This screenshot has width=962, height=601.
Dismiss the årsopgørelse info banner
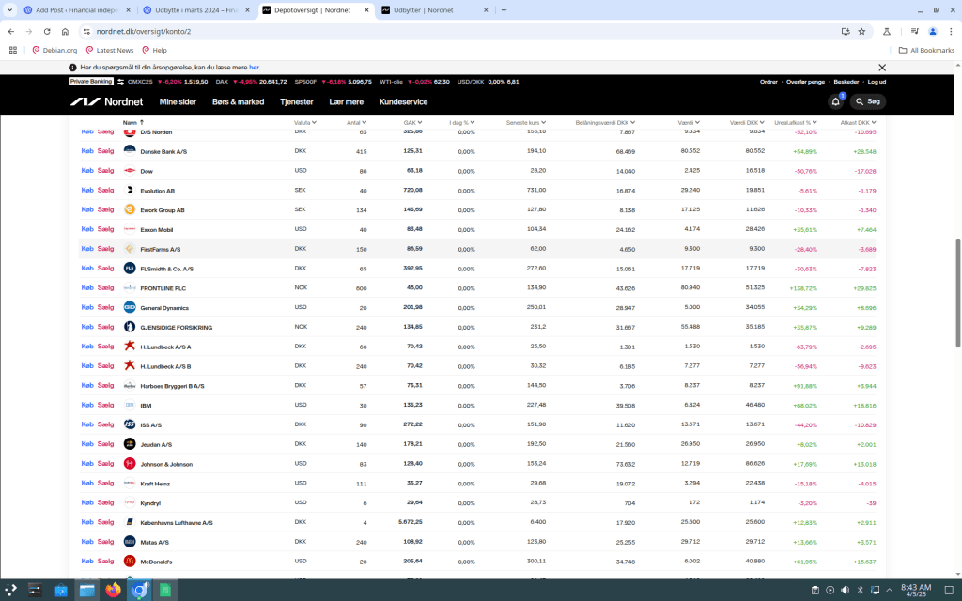[882, 68]
